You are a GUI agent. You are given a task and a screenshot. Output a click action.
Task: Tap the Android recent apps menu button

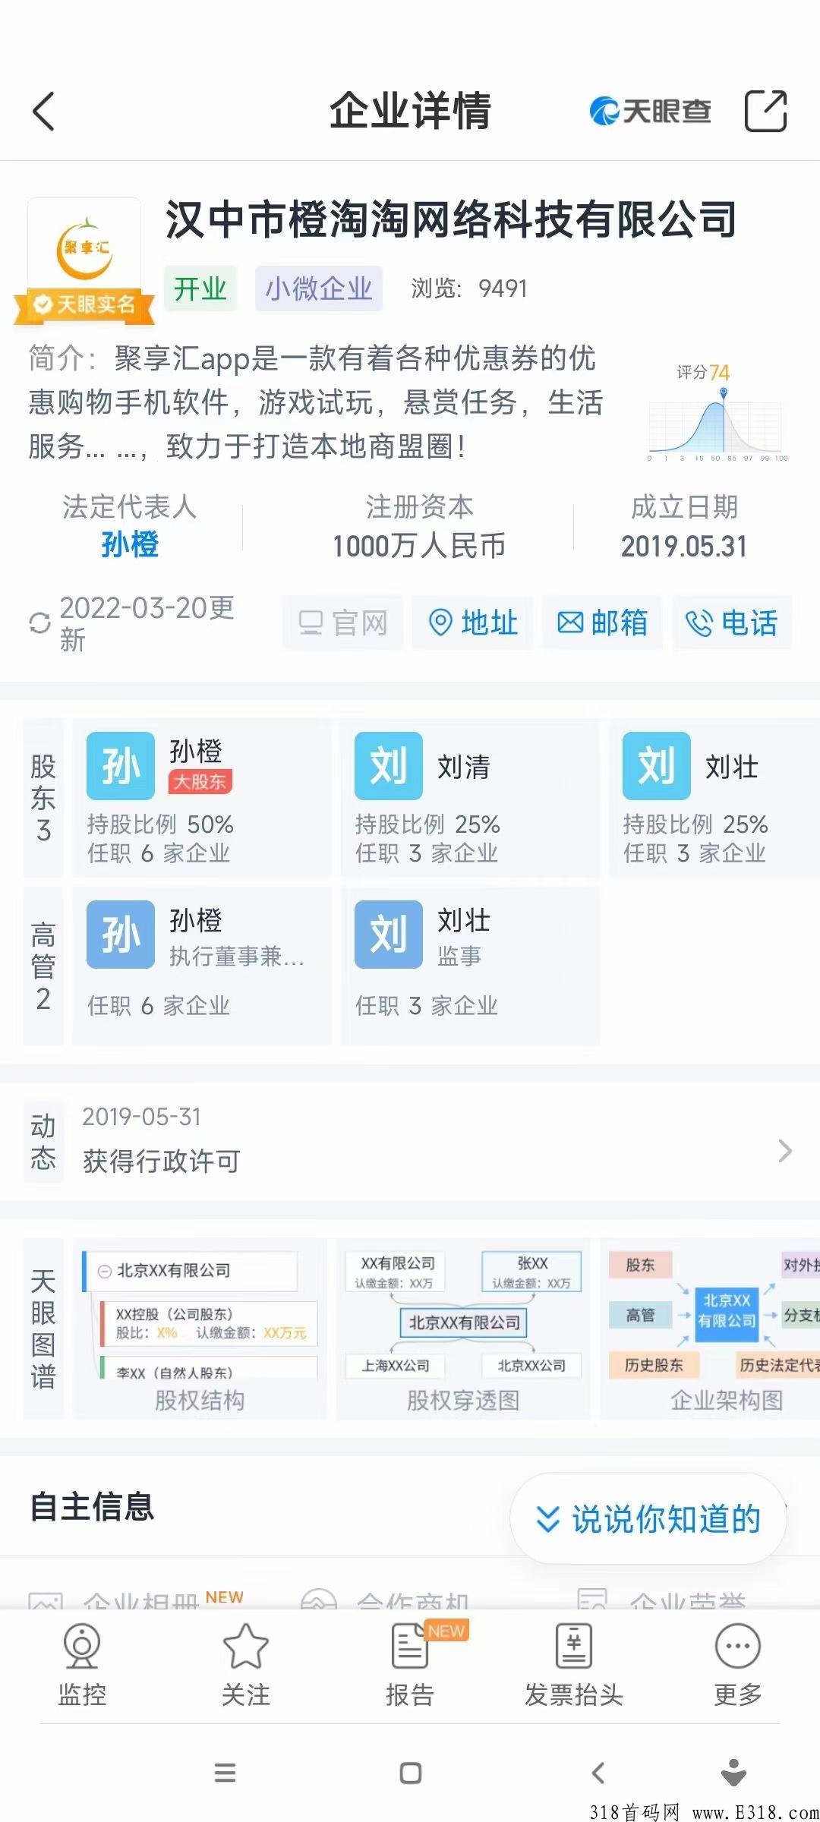(x=225, y=1773)
